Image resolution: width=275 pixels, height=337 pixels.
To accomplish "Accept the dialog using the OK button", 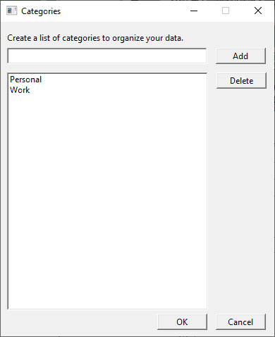I will pos(182,322).
